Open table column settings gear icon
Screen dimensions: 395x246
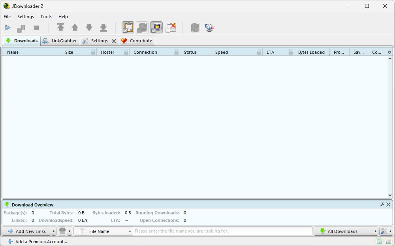point(389,52)
